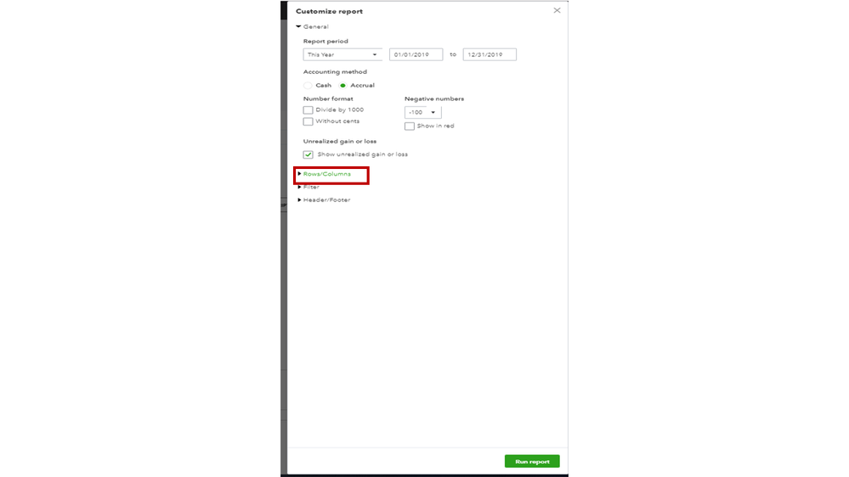Enable Without cents checkbox

pos(308,121)
